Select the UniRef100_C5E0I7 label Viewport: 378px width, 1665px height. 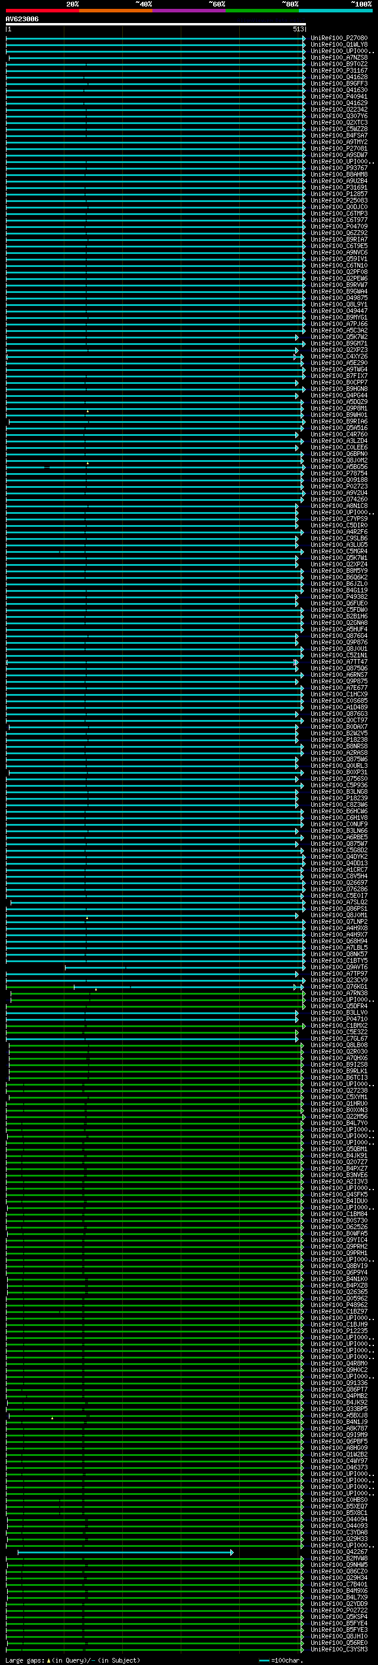click(338, 896)
